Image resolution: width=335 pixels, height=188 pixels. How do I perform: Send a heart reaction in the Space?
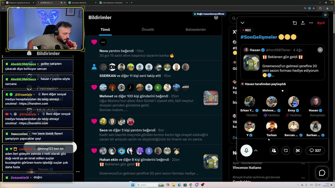point(286,150)
